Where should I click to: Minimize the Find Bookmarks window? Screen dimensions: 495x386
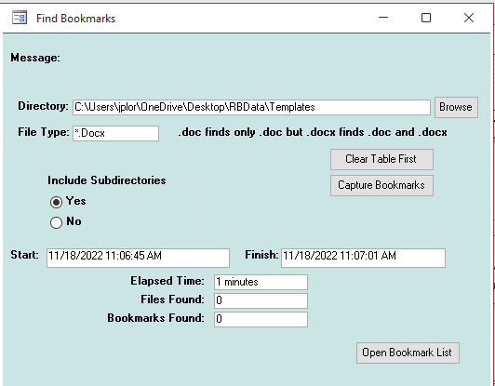383,18
